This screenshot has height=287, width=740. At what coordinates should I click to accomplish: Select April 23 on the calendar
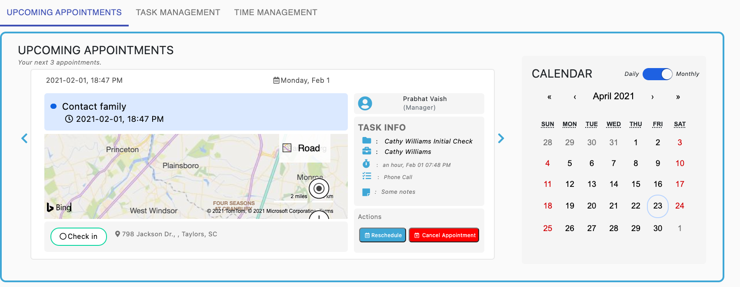(x=657, y=206)
